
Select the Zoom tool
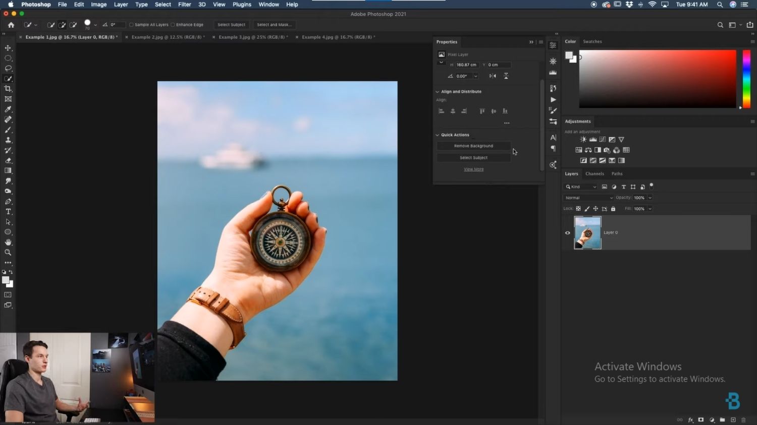(8, 252)
